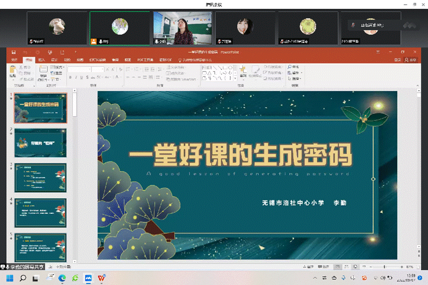Toggle Bold formatting in font group
Viewport: 428px width, 285px height.
pyautogui.click(x=70, y=77)
